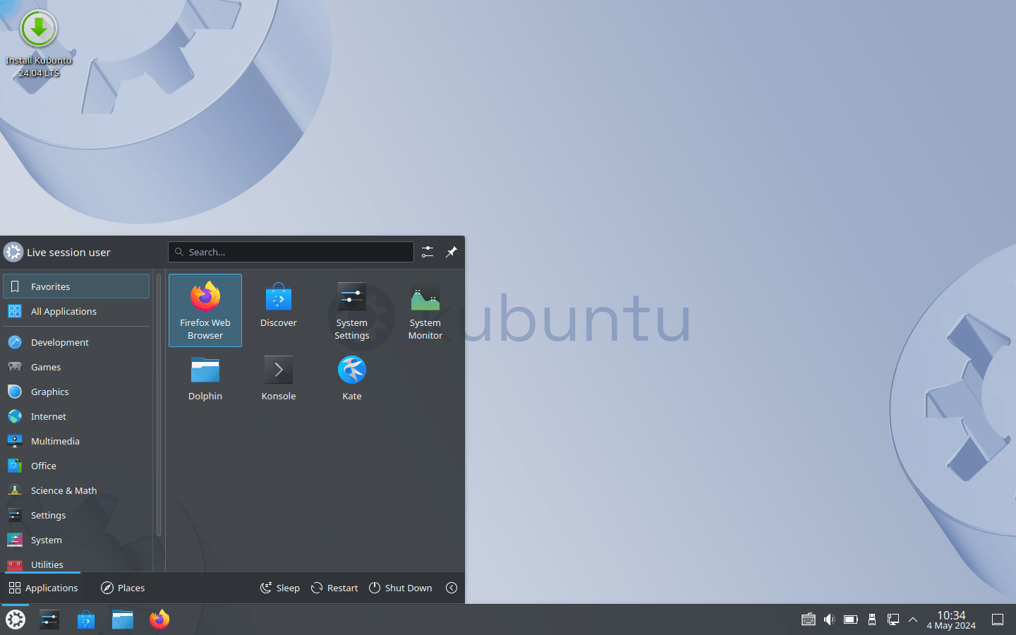Open the Science & Math category
The height and width of the screenshot is (635, 1016).
(76, 490)
